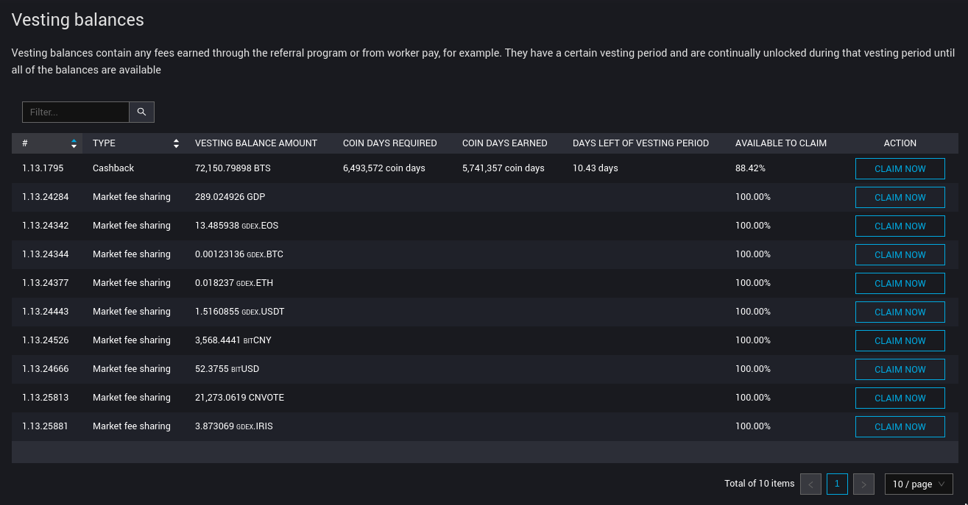The width and height of the screenshot is (968, 505).
Task: Claim now for GDEX.ETH balance
Action: tap(900, 283)
